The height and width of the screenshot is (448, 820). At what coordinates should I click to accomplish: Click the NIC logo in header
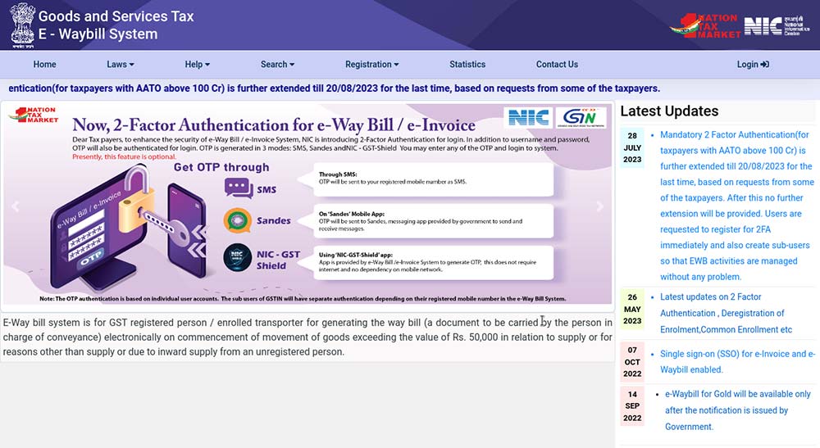coord(763,25)
